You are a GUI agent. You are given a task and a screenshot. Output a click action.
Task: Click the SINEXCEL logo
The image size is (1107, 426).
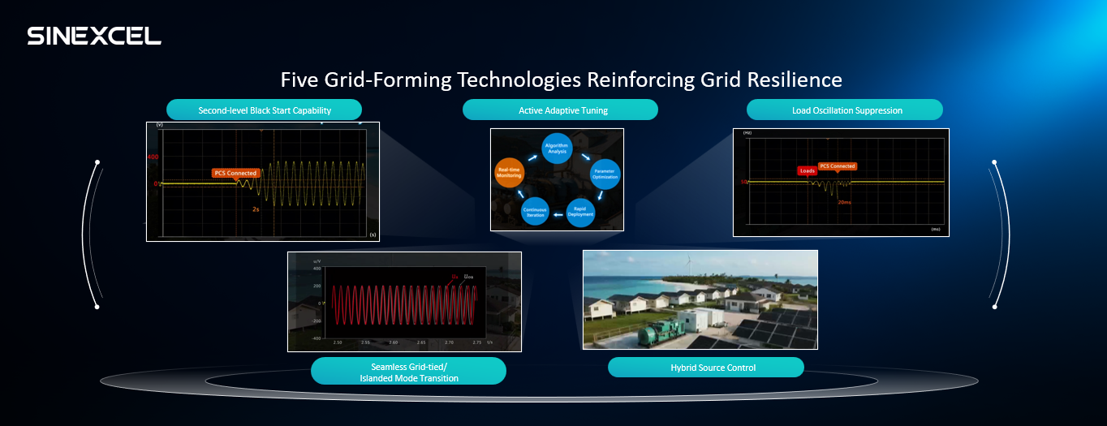point(94,36)
